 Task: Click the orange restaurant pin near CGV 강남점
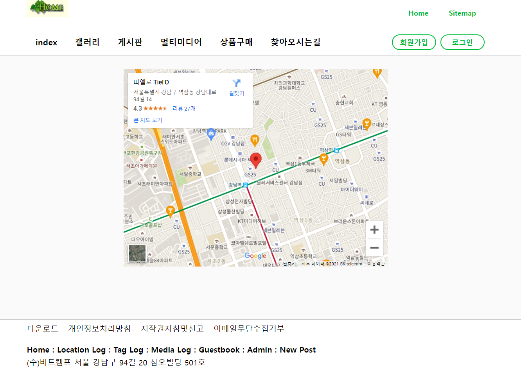255,140
